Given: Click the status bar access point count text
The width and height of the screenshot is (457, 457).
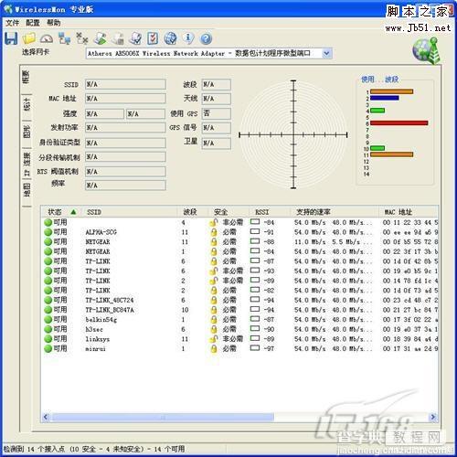Looking at the screenshot, I should (x=94, y=449).
